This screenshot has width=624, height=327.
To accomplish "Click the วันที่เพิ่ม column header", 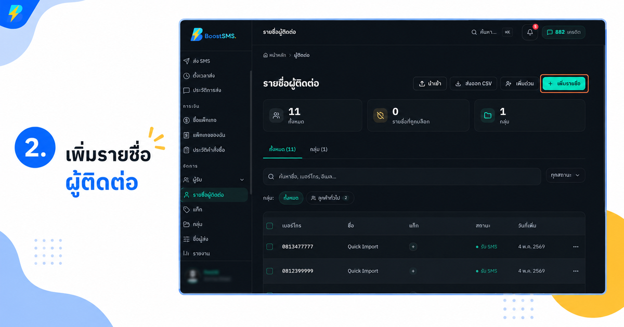I will tap(527, 226).
